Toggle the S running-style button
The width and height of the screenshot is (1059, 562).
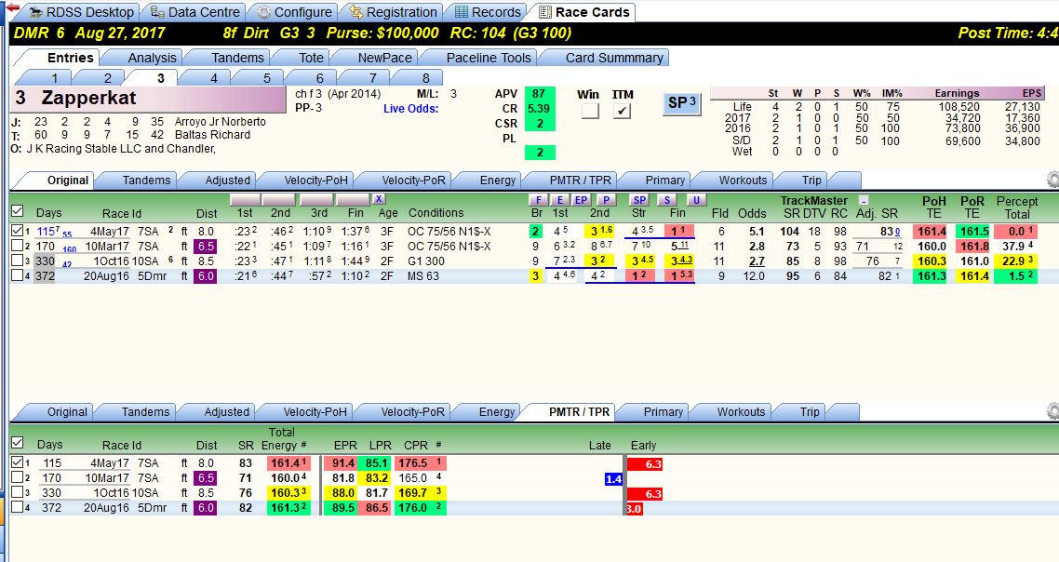667,200
